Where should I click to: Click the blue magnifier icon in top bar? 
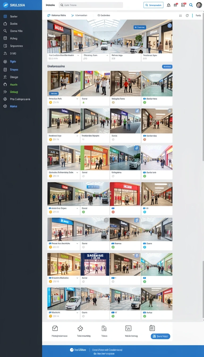[191, 5]
